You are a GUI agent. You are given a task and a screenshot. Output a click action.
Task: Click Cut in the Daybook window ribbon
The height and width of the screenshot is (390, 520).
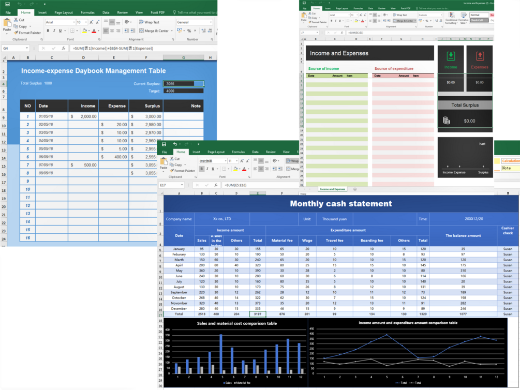click(19, 20)
